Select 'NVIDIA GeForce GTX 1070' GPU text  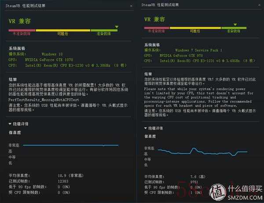click(49, 60)
